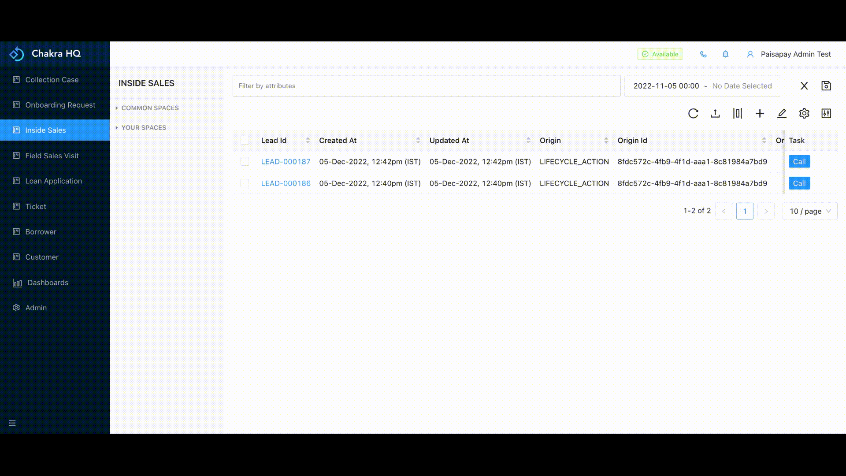Open the 10 / page dropdown
The height and width of the screenshot is (476, 846).
coord(809,211)
